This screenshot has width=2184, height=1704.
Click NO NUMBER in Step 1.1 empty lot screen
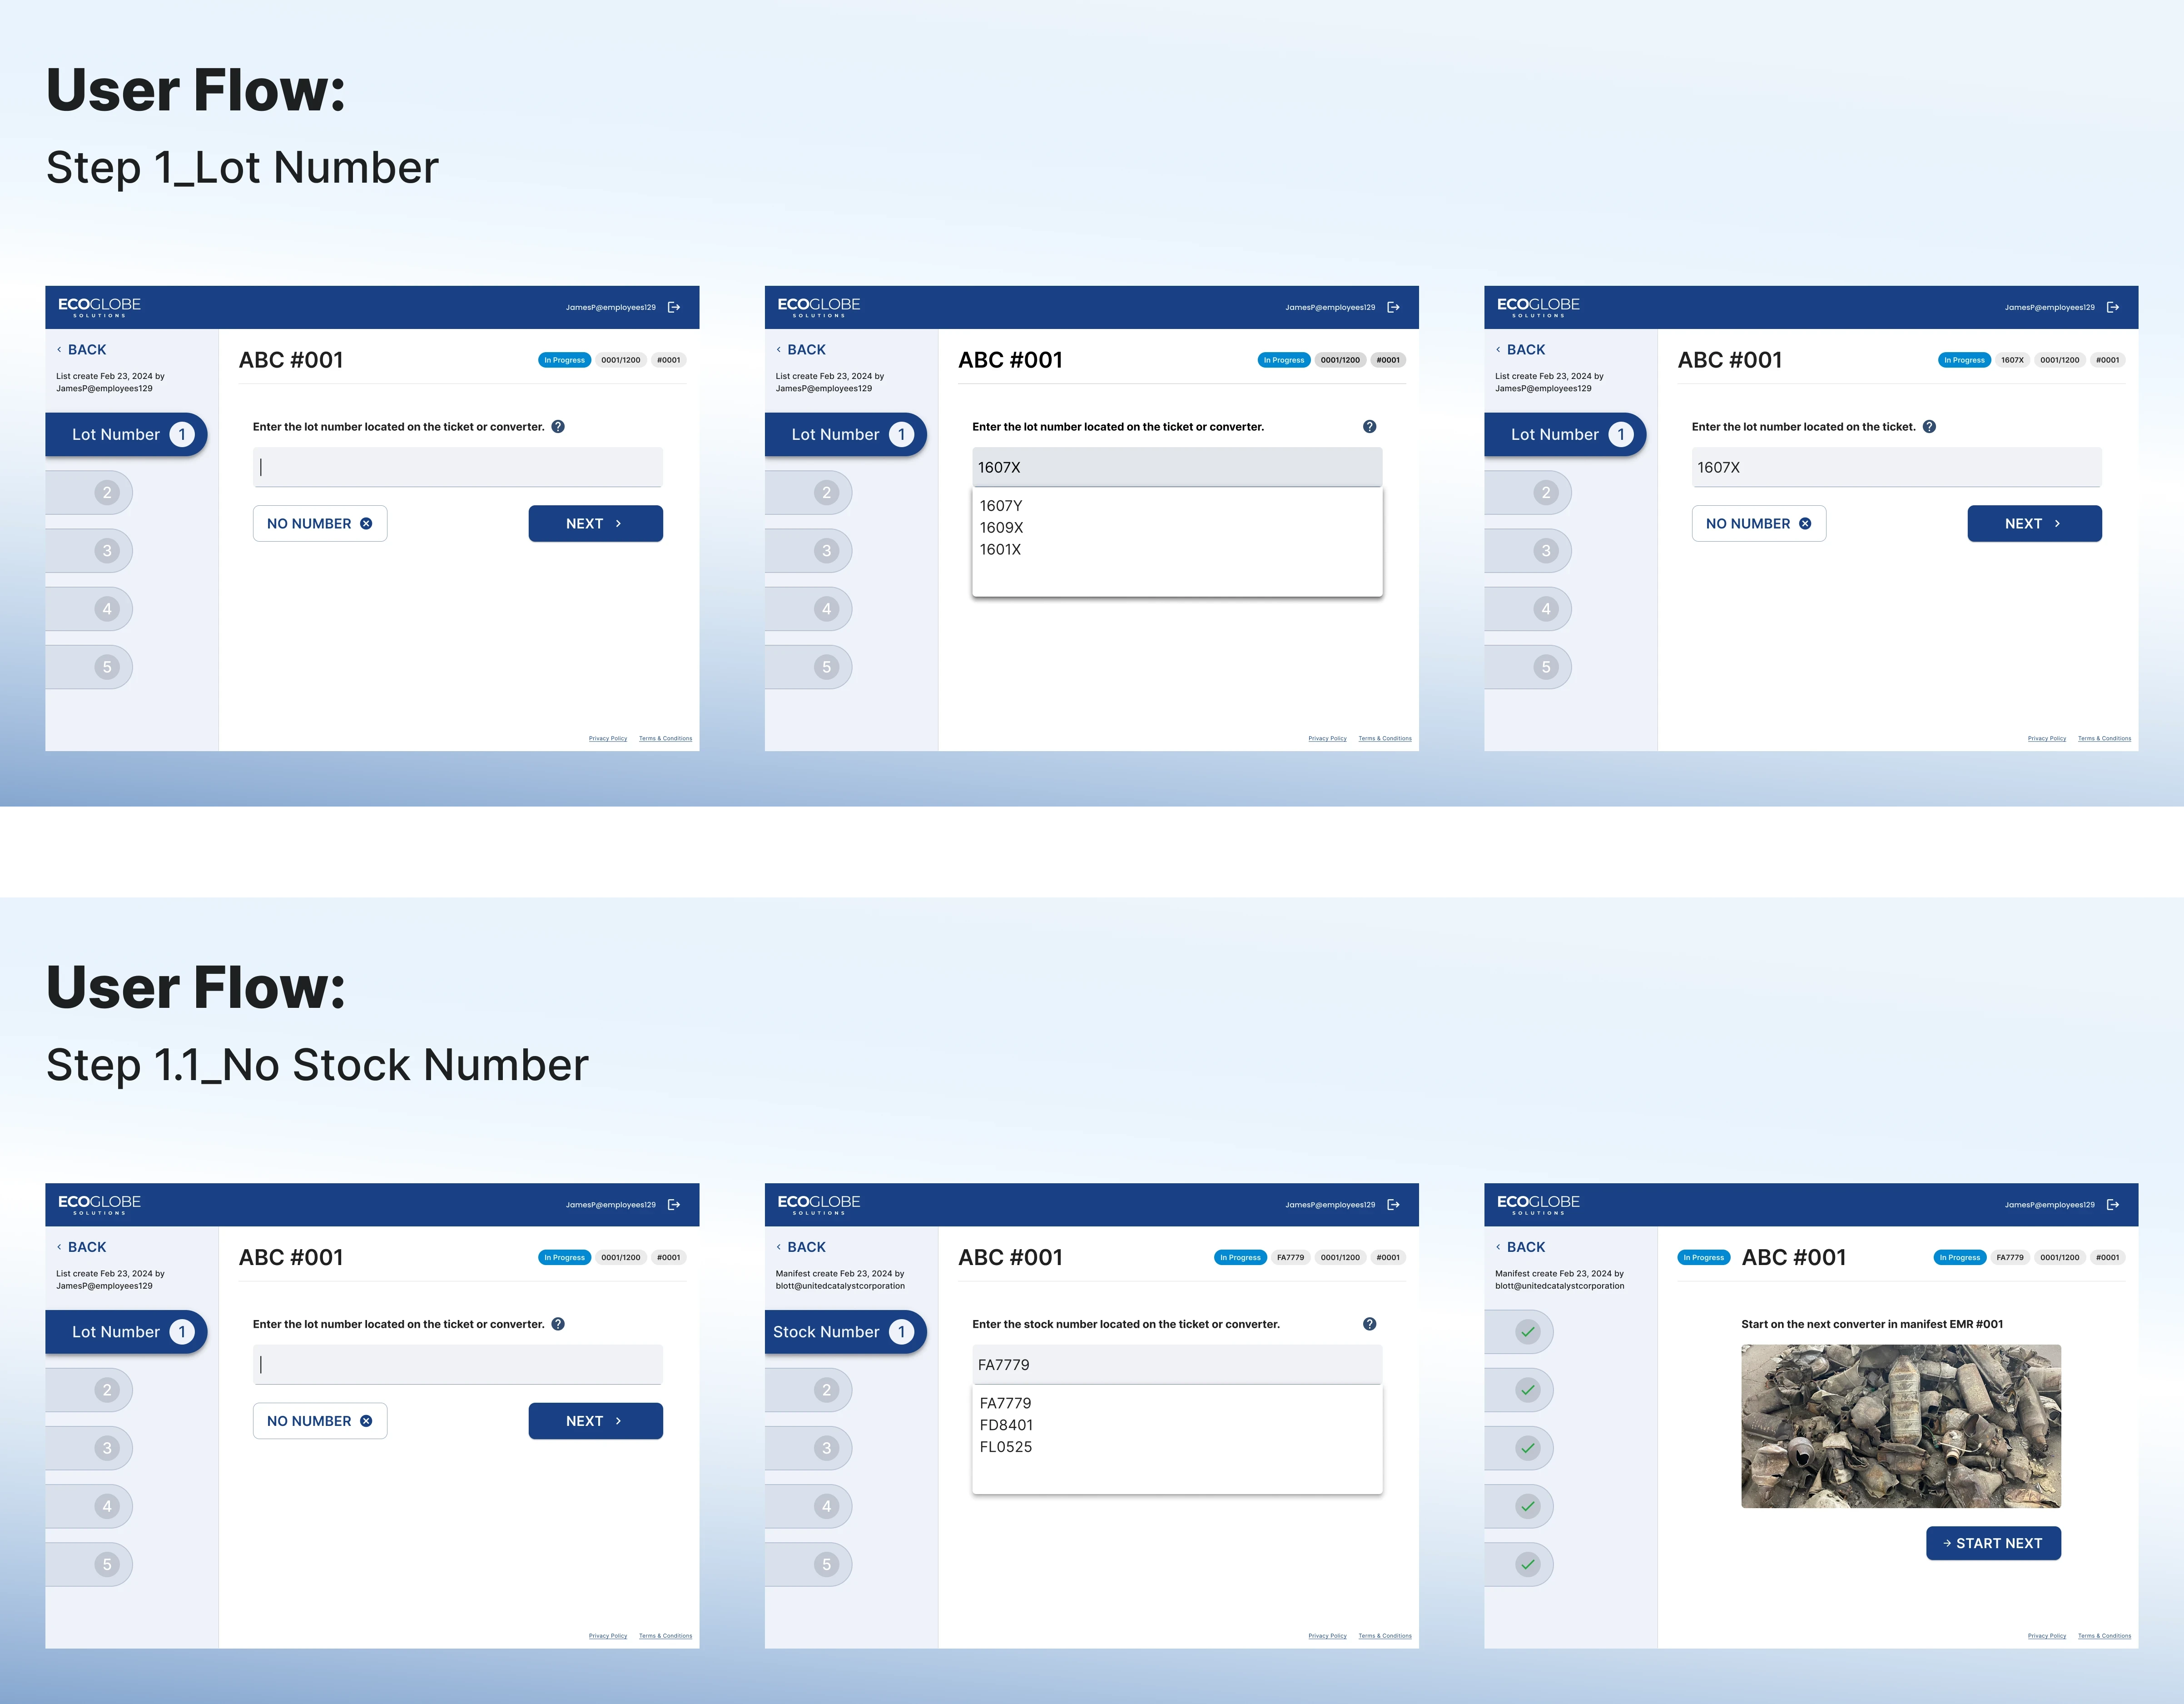(x=320, y=1421)
